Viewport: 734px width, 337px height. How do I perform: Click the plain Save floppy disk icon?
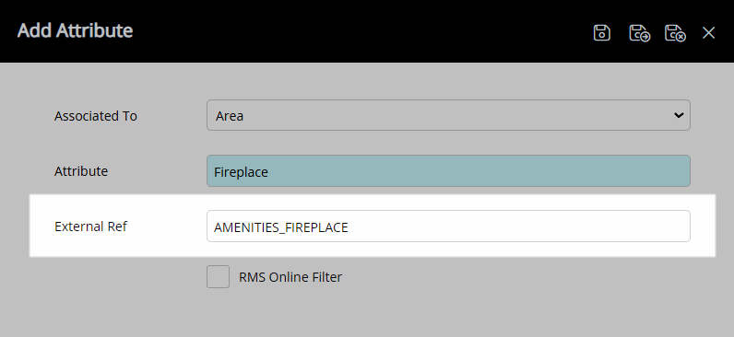[x=601, y=33]
